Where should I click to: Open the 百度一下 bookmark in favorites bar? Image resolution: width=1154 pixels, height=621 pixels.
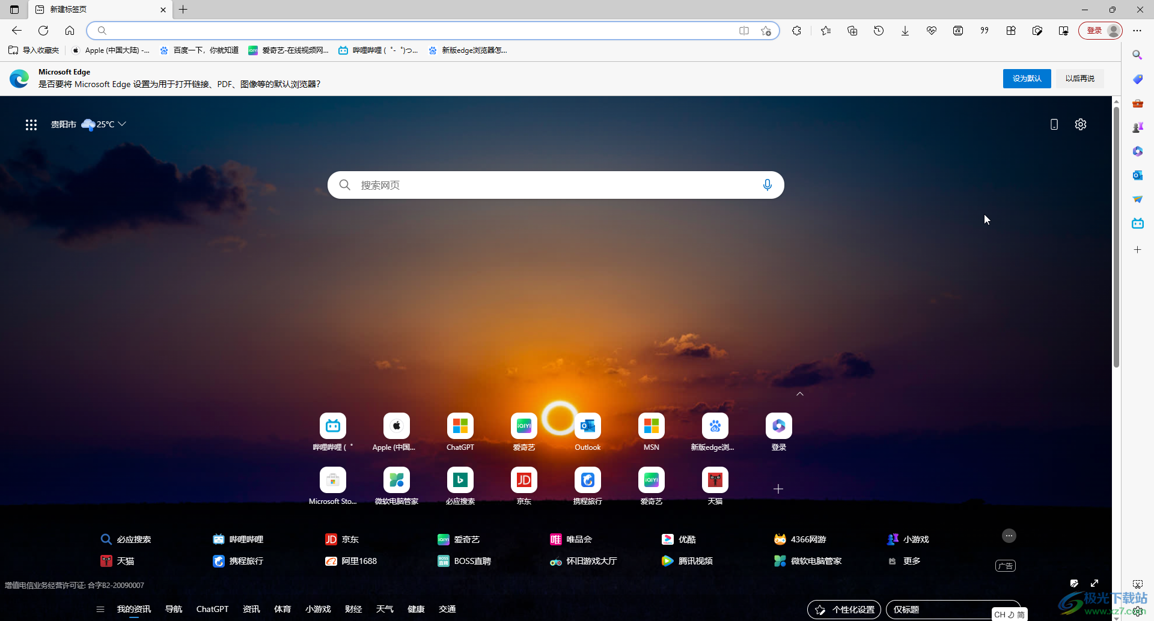pos(199,50)
